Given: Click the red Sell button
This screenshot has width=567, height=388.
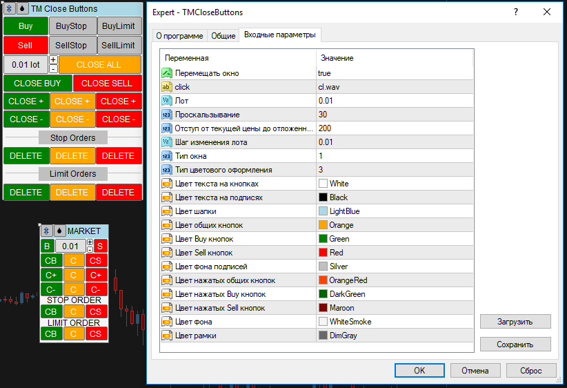Looking at the screenshot, I should coord(26,46).
